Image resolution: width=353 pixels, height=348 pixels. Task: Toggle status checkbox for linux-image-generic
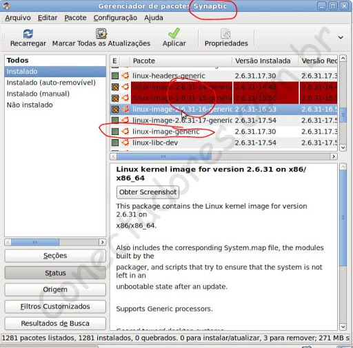point(115,132)
